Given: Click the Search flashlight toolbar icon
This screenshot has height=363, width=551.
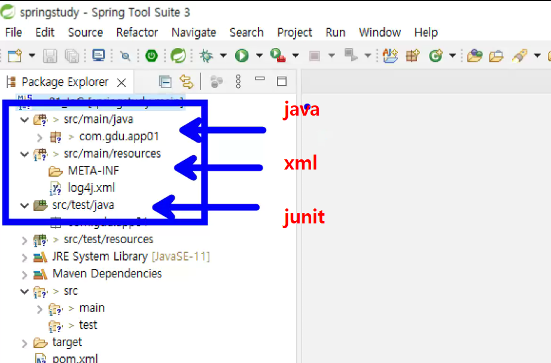Looking at the screenshot, I should pyautogui.click(x=520, y=56).
